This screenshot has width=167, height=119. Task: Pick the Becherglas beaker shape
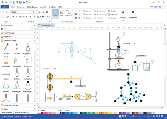[28, 61]
